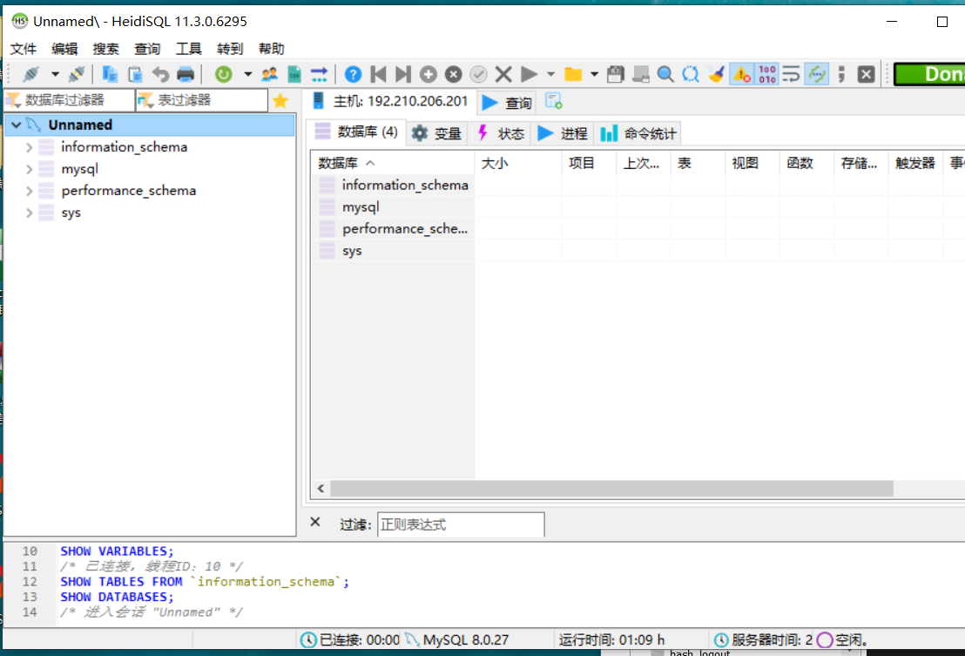The height and width of the screenshot is (656, 965).
Task: Open the 查询 menu
Action: [147, 49]
